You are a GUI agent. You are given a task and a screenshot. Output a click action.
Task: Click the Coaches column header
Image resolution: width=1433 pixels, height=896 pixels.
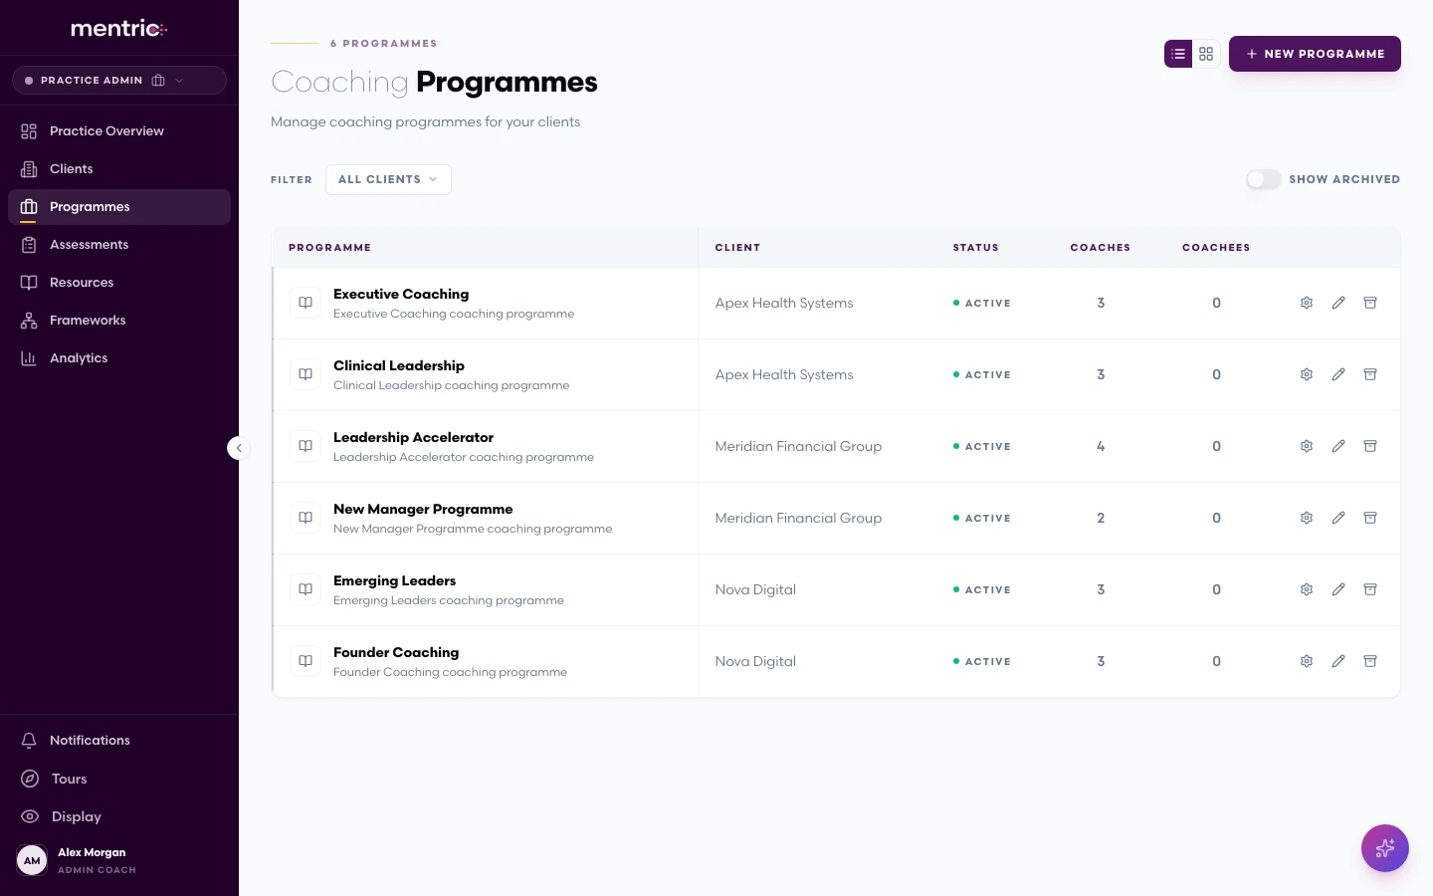1101,248
